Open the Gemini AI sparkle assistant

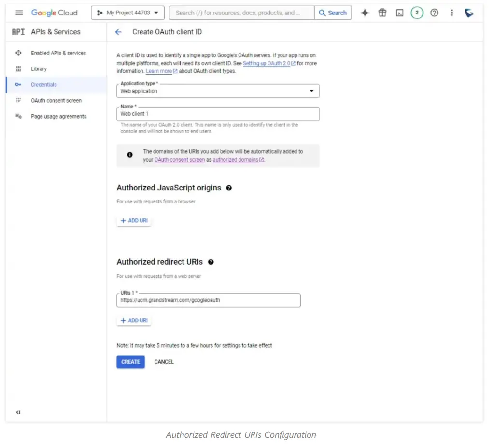point(365,13)
